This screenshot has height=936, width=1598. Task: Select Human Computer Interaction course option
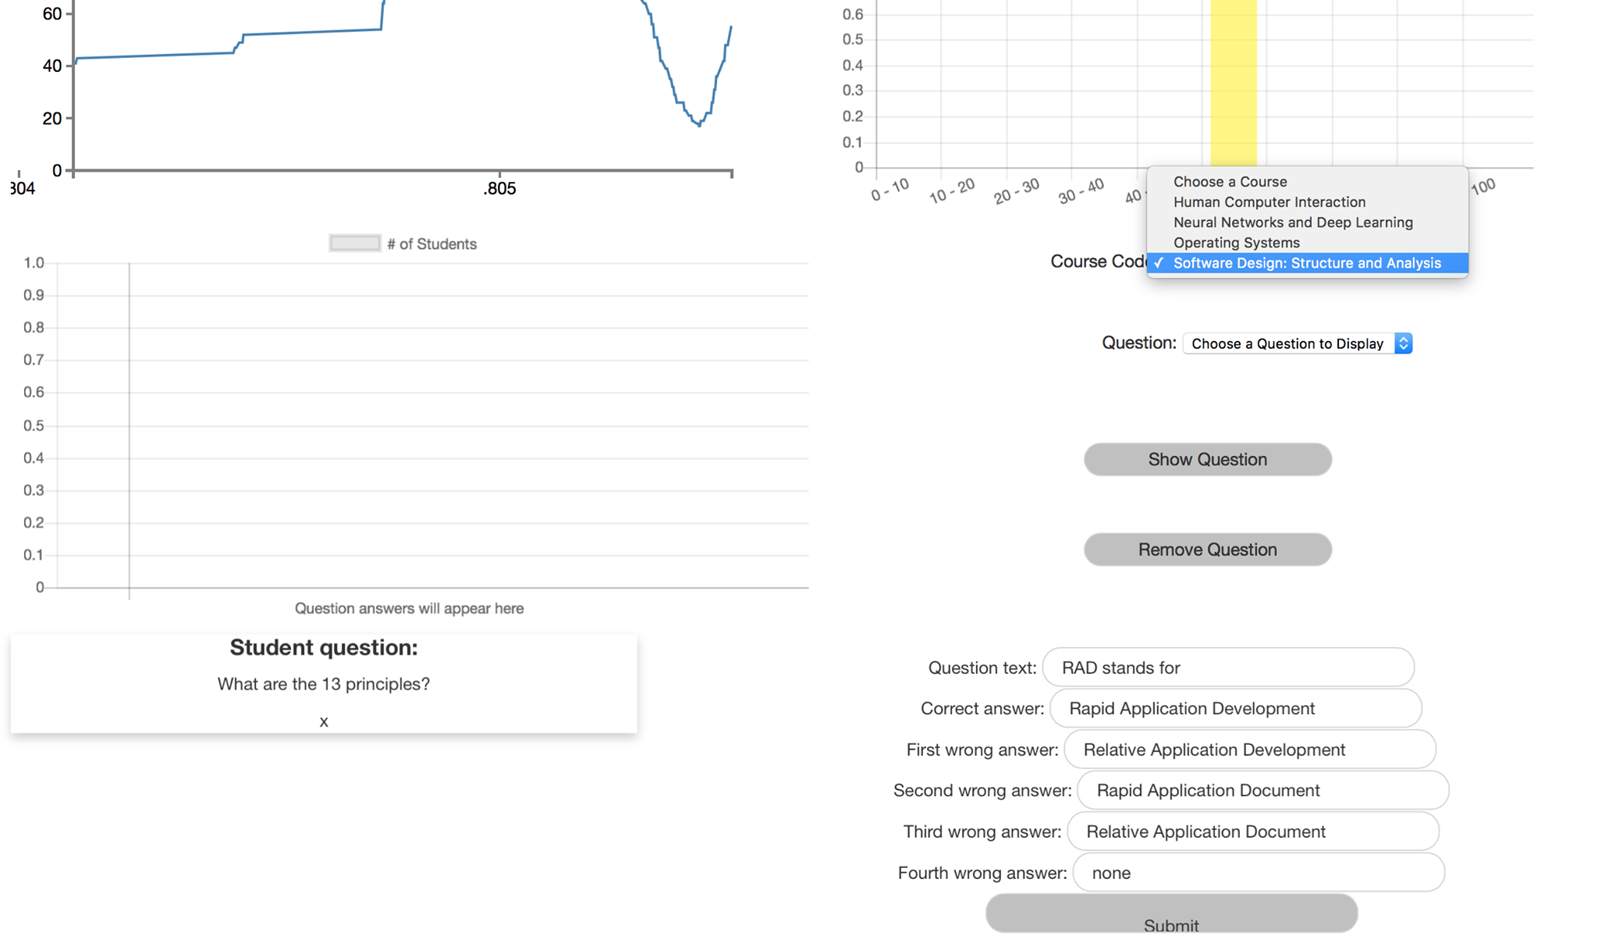1269,202
